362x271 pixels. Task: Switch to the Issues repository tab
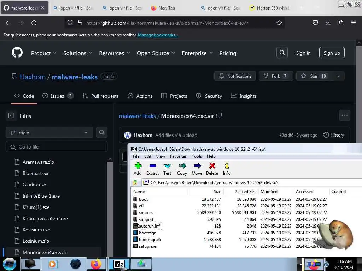coord(58,96)
